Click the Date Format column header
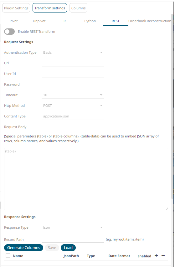The height and width of the screenshot is (268, 175). point(119,256)
